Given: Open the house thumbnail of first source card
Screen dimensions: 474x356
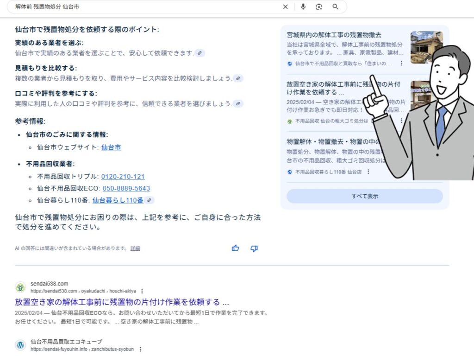Looking at the screenshot, I should click(x=426, y=47).
